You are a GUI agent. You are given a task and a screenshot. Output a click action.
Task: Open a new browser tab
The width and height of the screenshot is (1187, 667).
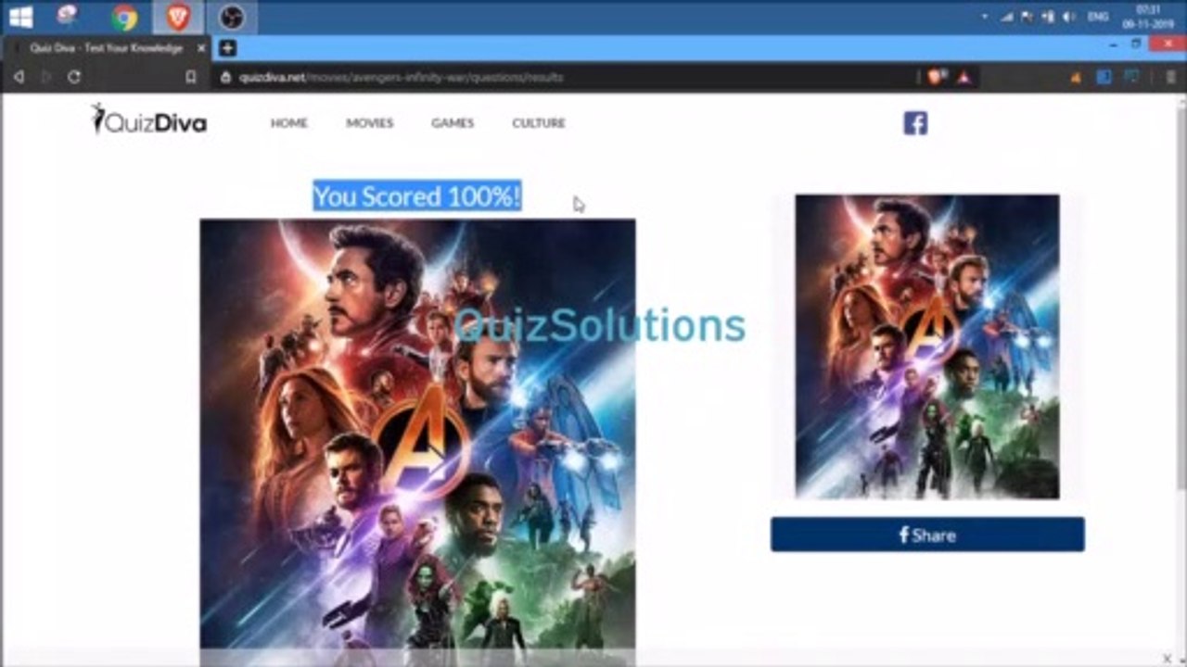pyautogui.click(x=228, y=48)
